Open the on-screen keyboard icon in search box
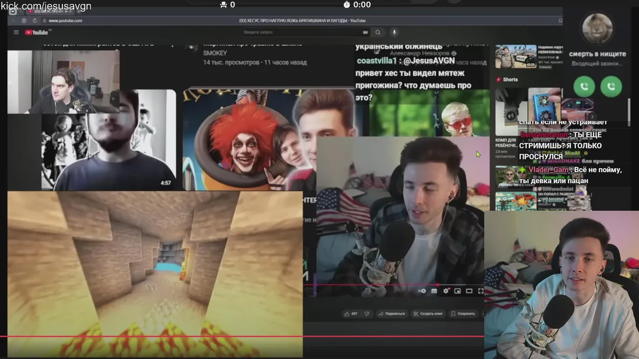639x359 pixels. coord(365,32)
